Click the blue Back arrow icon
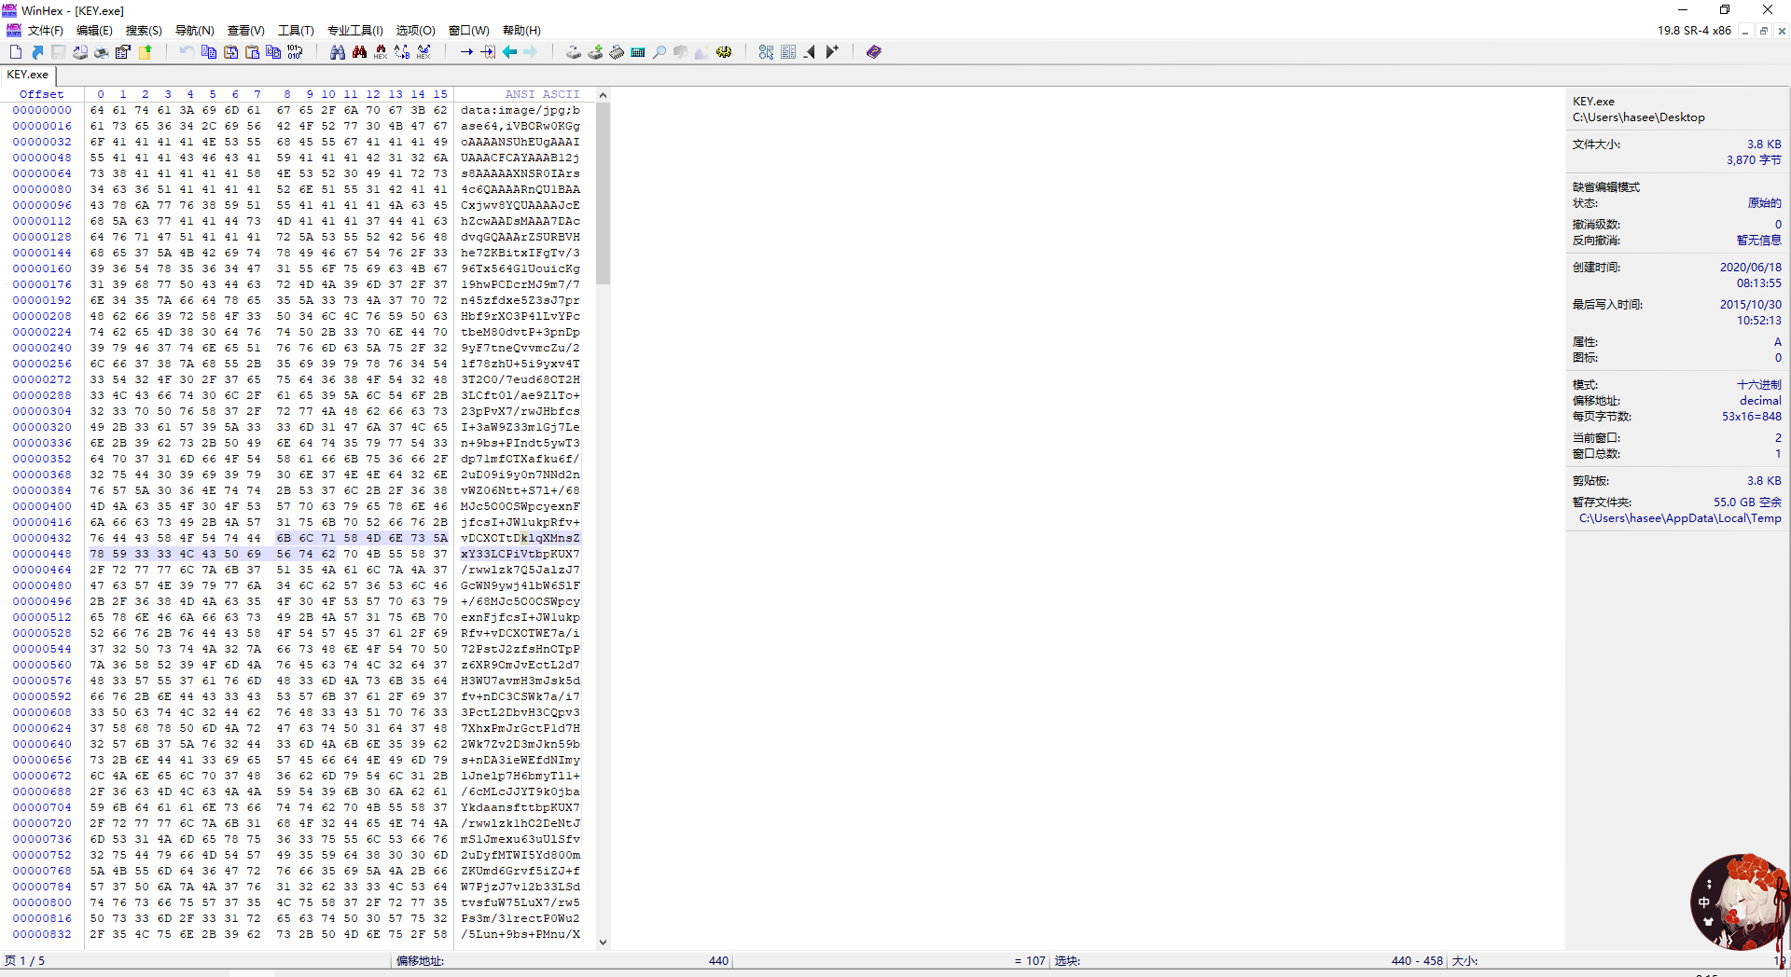1791x977 pixels. click(x=509, y=52)
